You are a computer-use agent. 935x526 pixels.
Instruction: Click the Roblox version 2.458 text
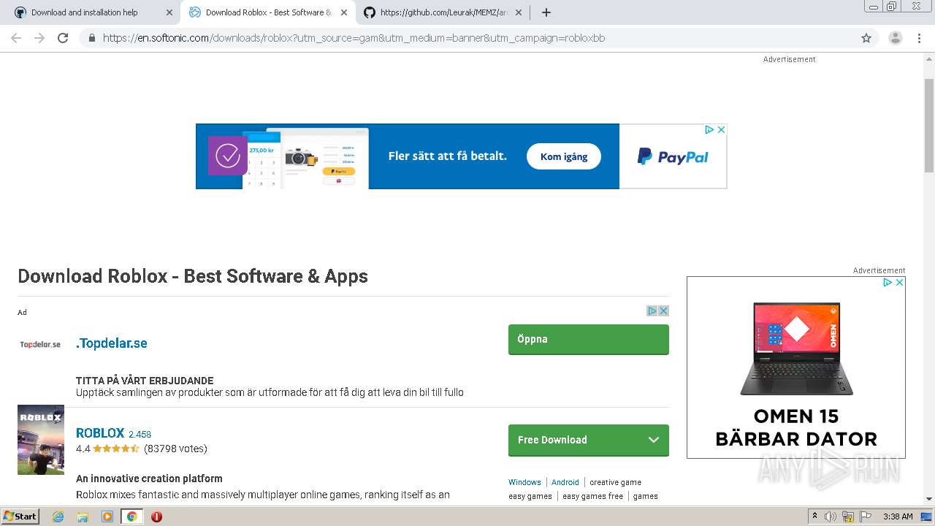[140, 434]
